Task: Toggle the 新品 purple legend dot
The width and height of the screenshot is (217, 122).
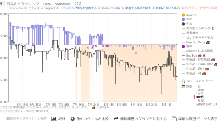Action: [183, 19]
